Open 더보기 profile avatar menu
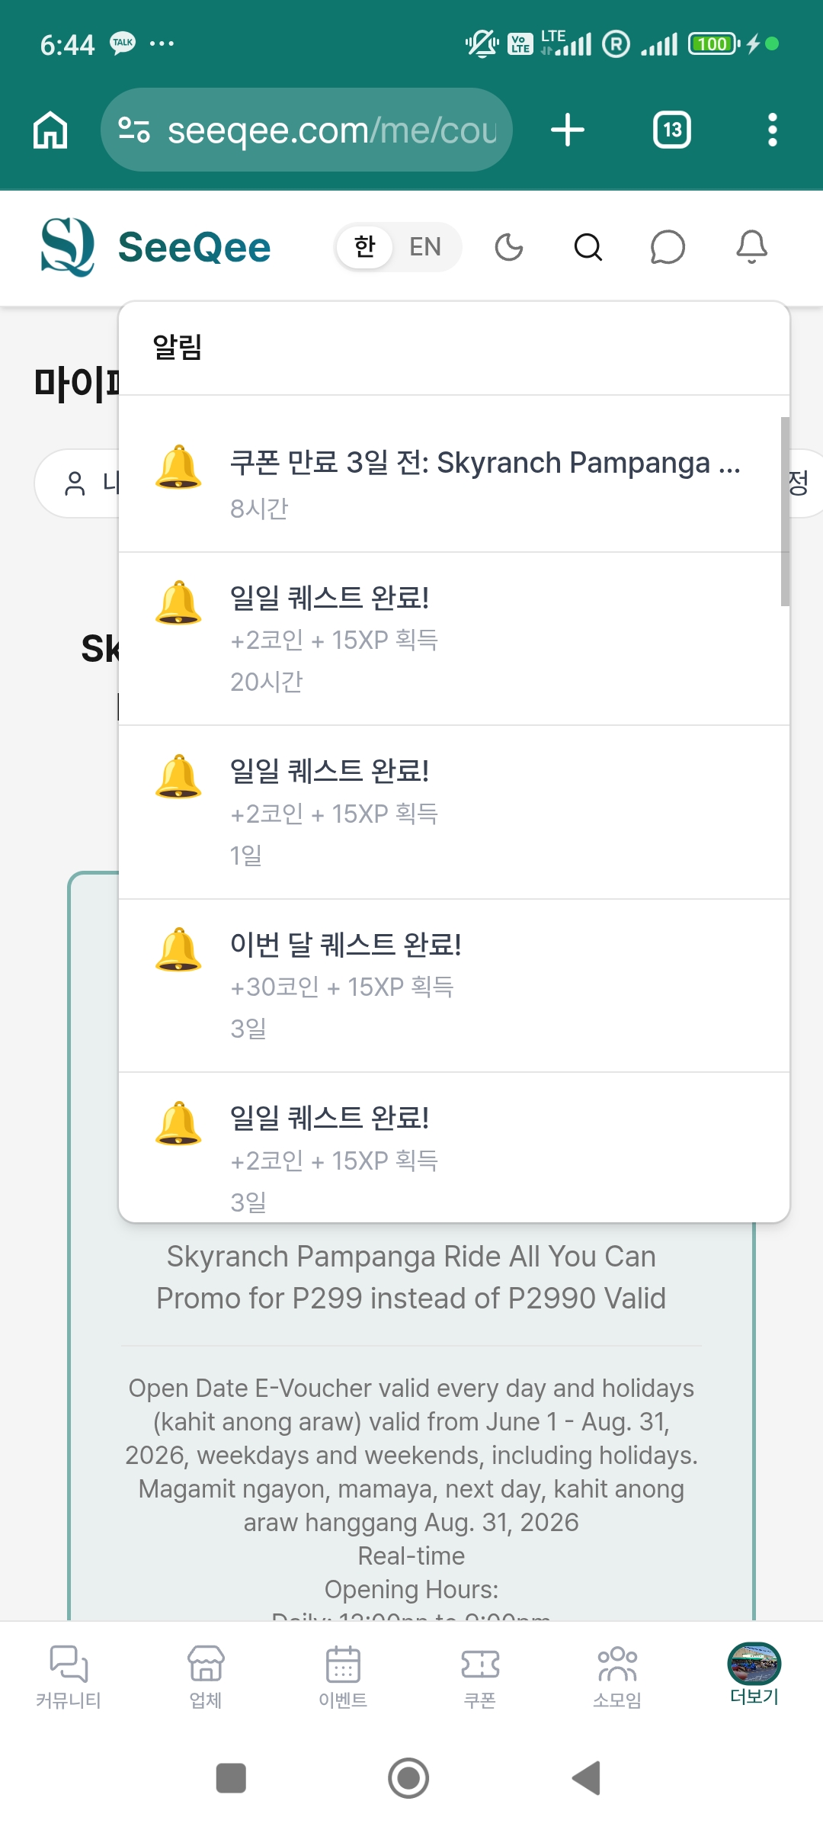823x1830 pixels. [x=754, y=1674]
